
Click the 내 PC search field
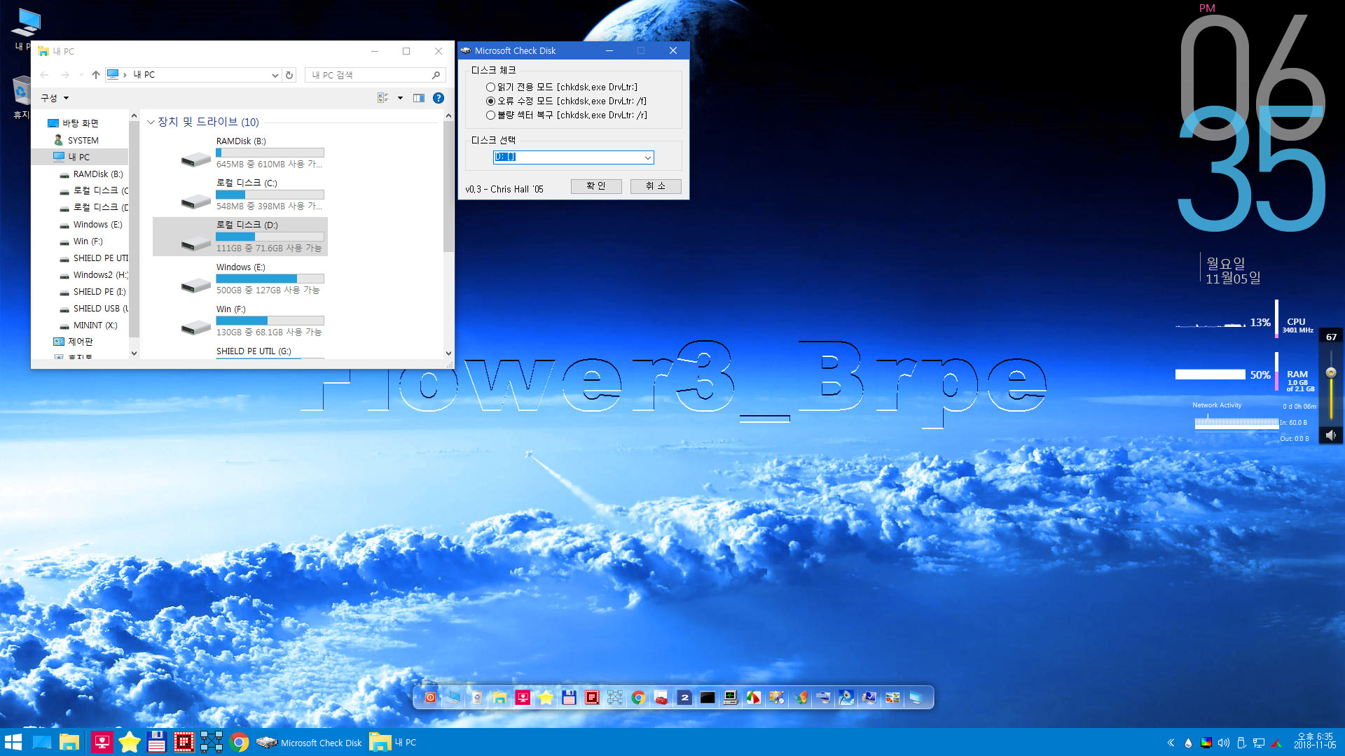coord(375,75)
